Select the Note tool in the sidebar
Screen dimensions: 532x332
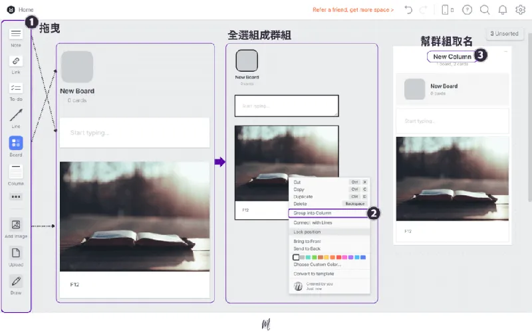click(15, 34)
